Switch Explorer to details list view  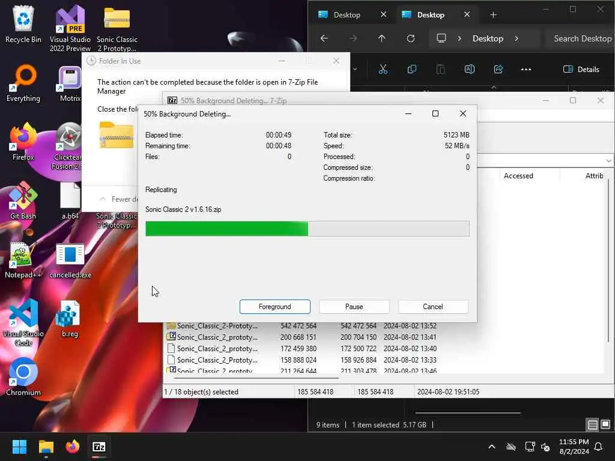tap(592, 424)
